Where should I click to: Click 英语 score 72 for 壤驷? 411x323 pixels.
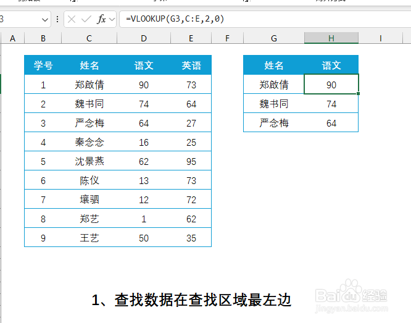(x=191, y=199)
